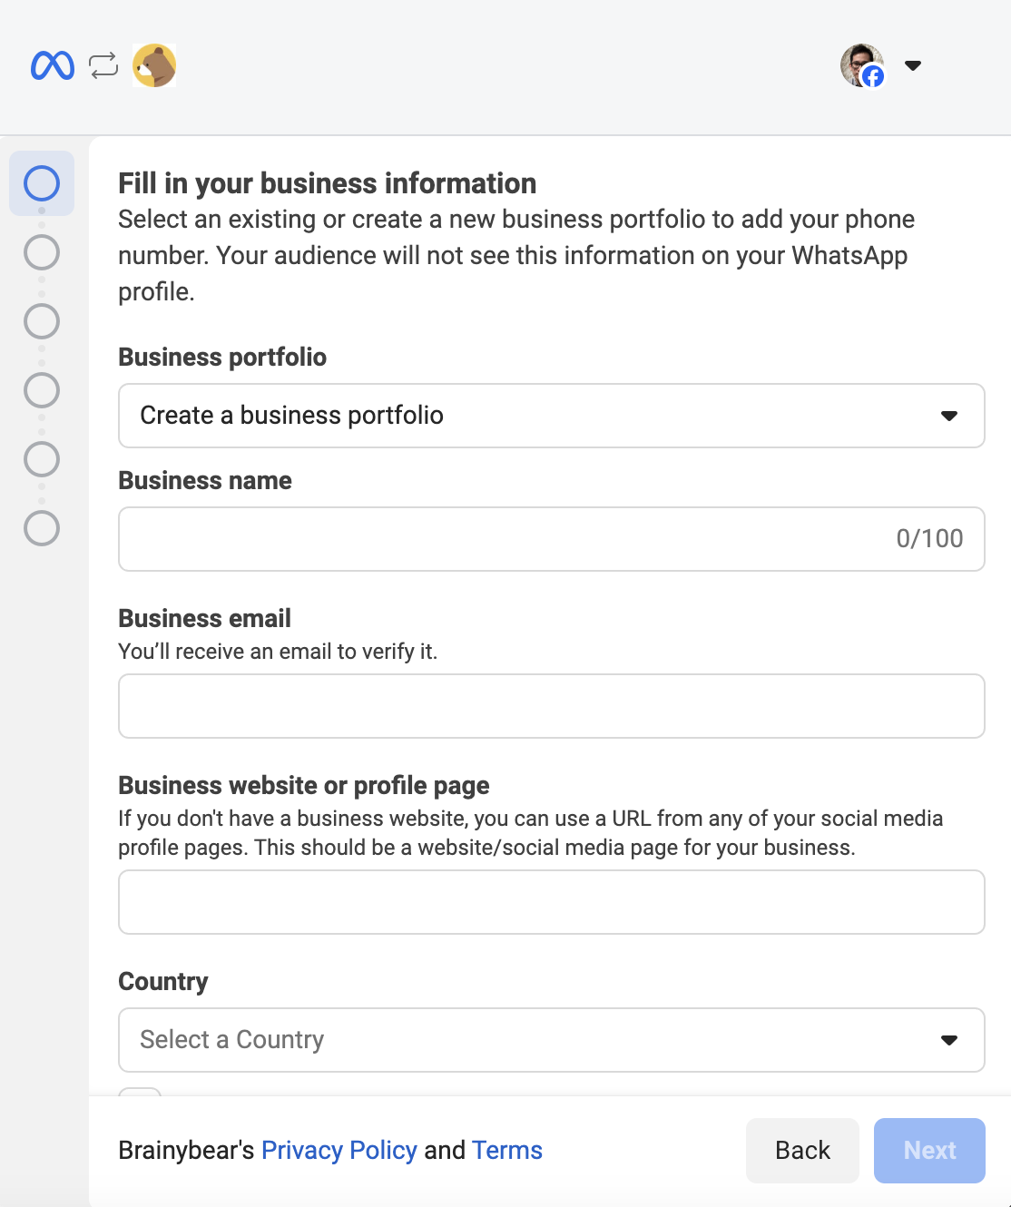Select the fourth step circle in sidebar
Viewport: 1011px width, 1207px height.
[42, 390]
